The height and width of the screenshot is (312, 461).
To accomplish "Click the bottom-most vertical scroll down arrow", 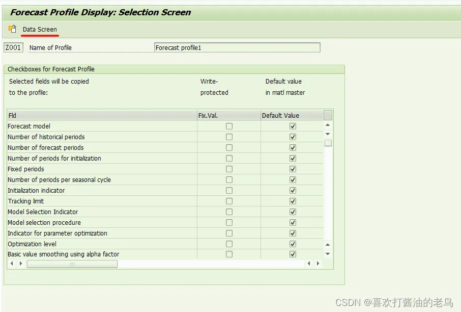I will pyautogui.click(x=328, y=254).
